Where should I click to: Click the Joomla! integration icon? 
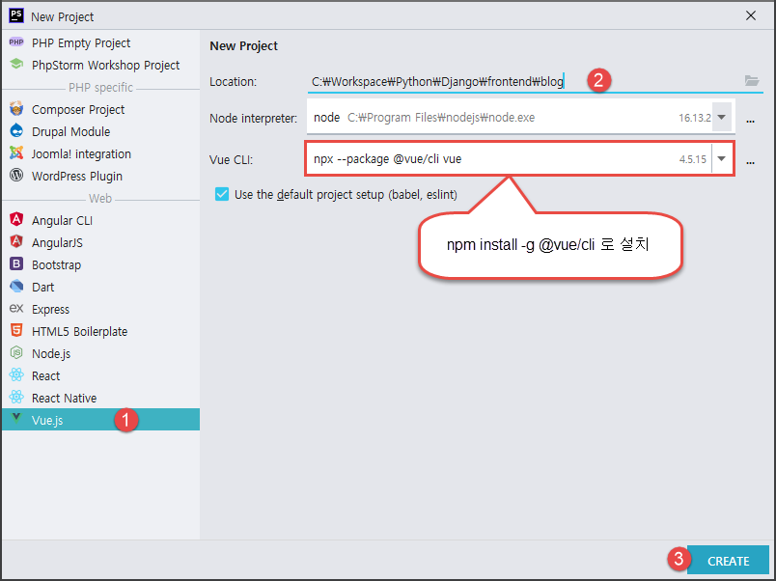(16, 153)
